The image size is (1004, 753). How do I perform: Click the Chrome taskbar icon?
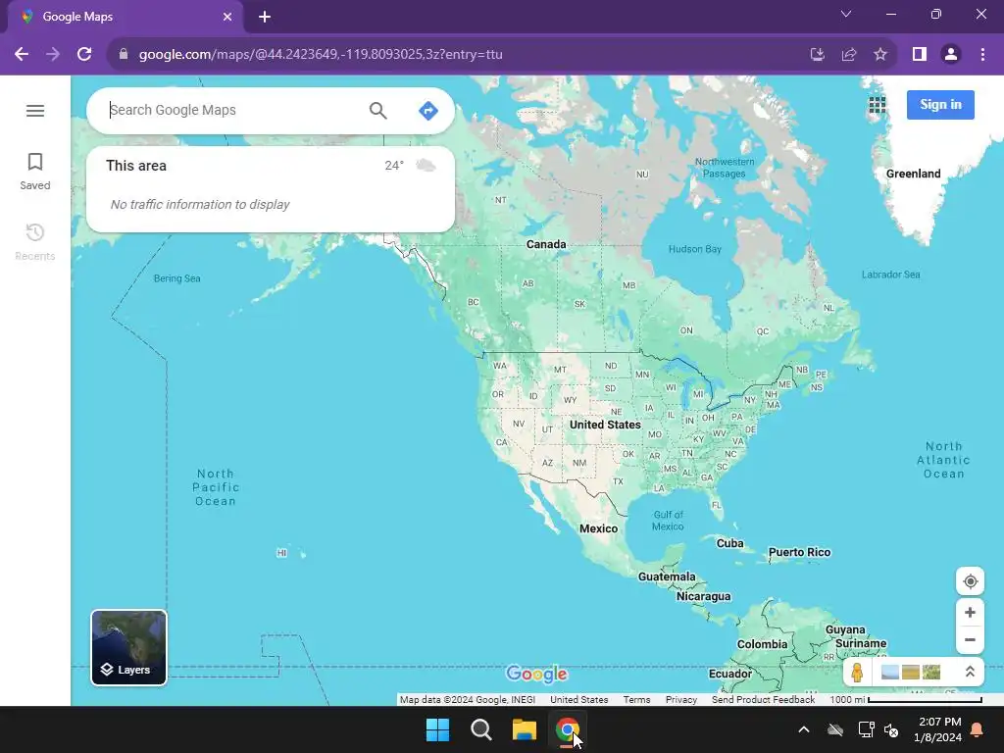(x=568, y=729)
